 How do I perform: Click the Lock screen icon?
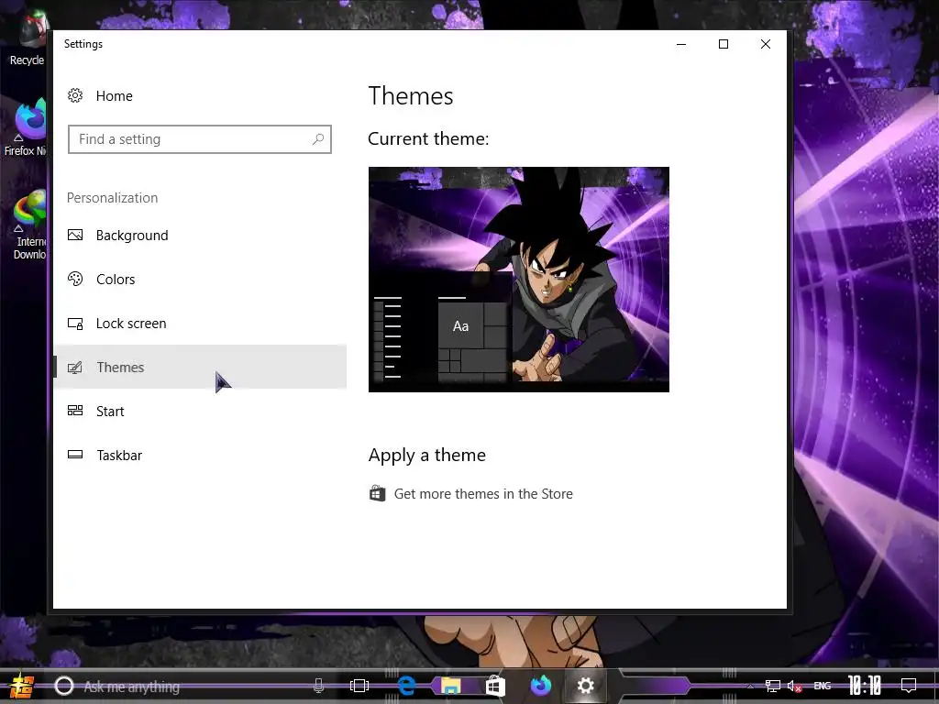point(75,324)
